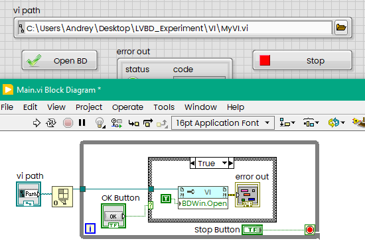
Task: Select the Stop Button terminal
Action: tap(252, 230)
